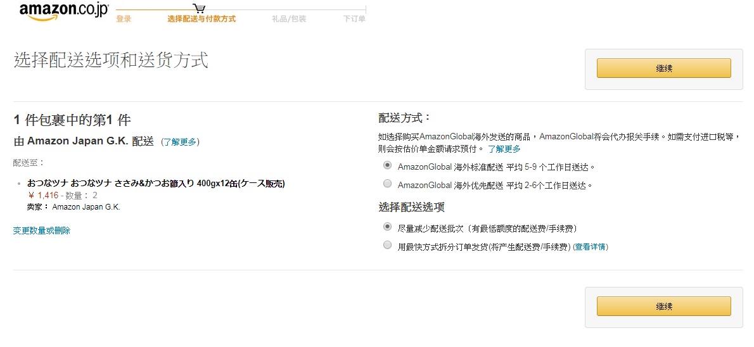Viewport: 754px width, 347px height.
Task: Open the 查看详情 link
Action: 591,247
